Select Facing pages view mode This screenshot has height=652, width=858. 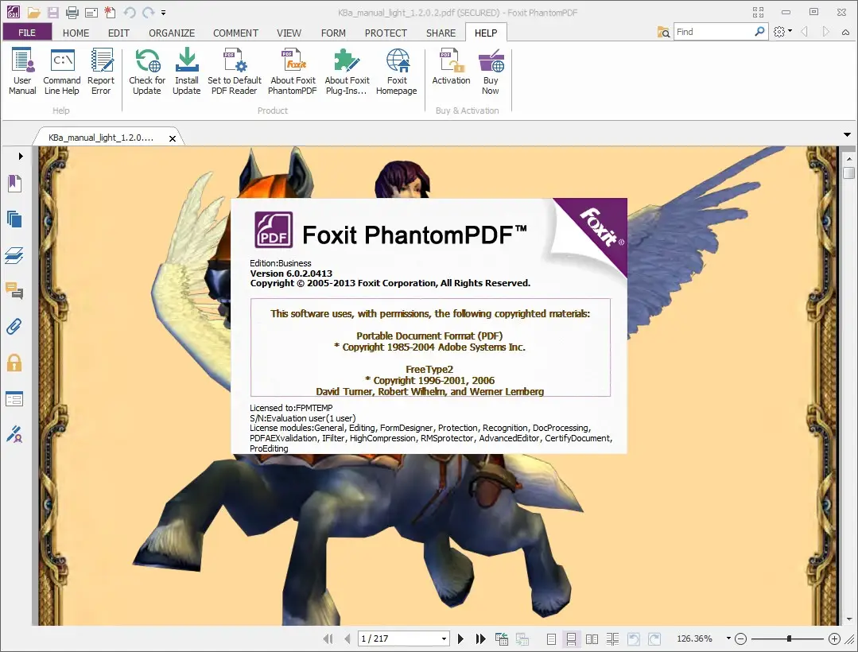pyautogui.click(x=592, y=638)
